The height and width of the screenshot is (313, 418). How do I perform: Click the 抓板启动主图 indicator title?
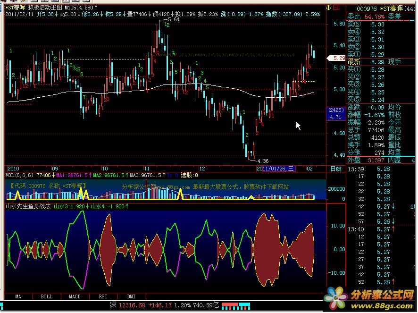coord(45,8)
